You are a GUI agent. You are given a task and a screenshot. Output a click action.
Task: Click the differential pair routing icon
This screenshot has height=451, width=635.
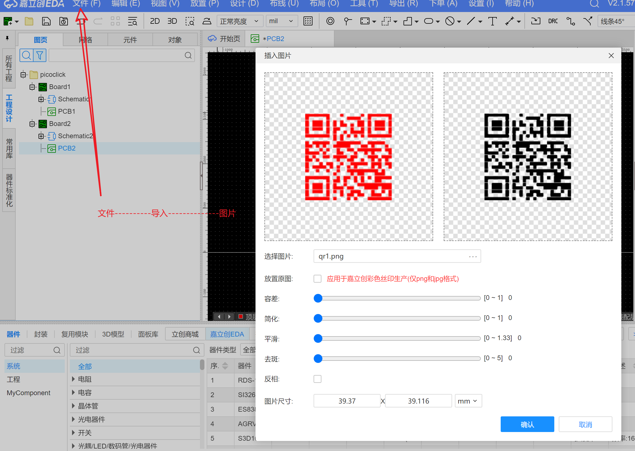coord(588,21)
